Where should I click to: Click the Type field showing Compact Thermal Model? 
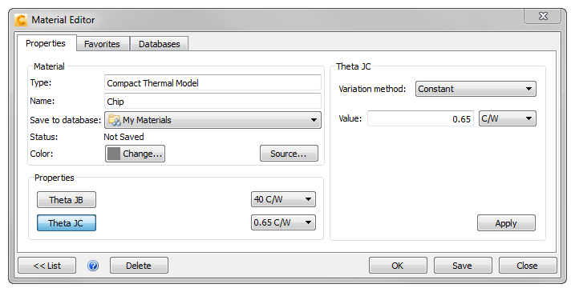[213, 83]
